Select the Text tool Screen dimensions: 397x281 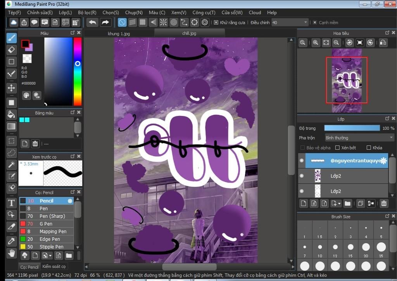[x=11, y=203]
